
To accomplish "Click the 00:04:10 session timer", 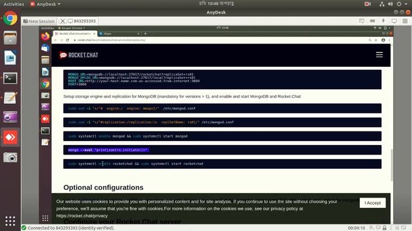I will 356,228.
